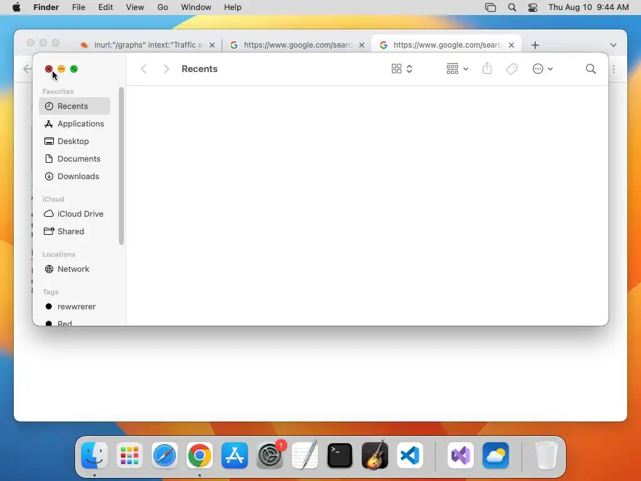Open TextEdit from the Dock

tap(305, 455)
